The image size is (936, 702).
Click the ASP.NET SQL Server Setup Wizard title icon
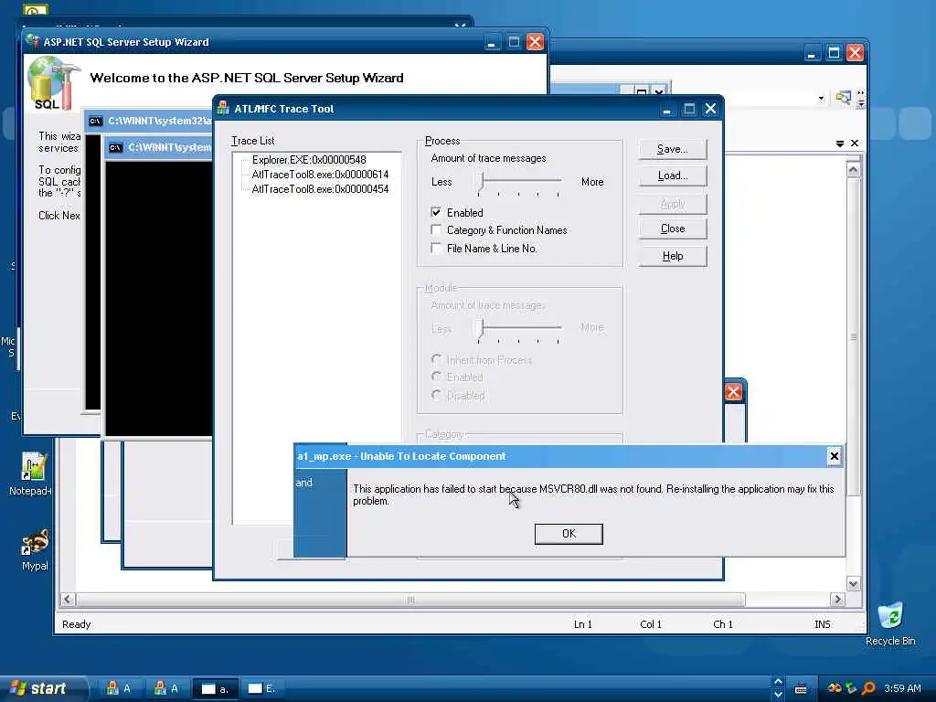[x=33, y=41]
